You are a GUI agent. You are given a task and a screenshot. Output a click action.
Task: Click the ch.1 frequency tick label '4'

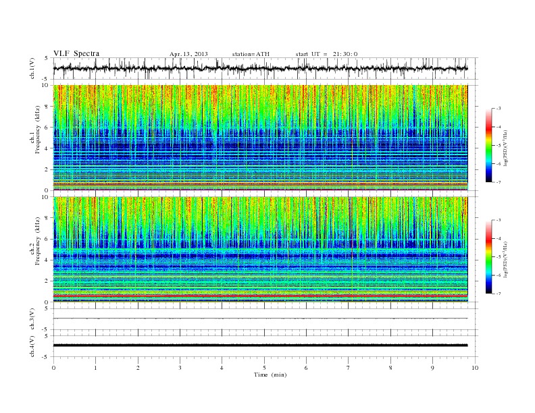click(x=47, y=148)
